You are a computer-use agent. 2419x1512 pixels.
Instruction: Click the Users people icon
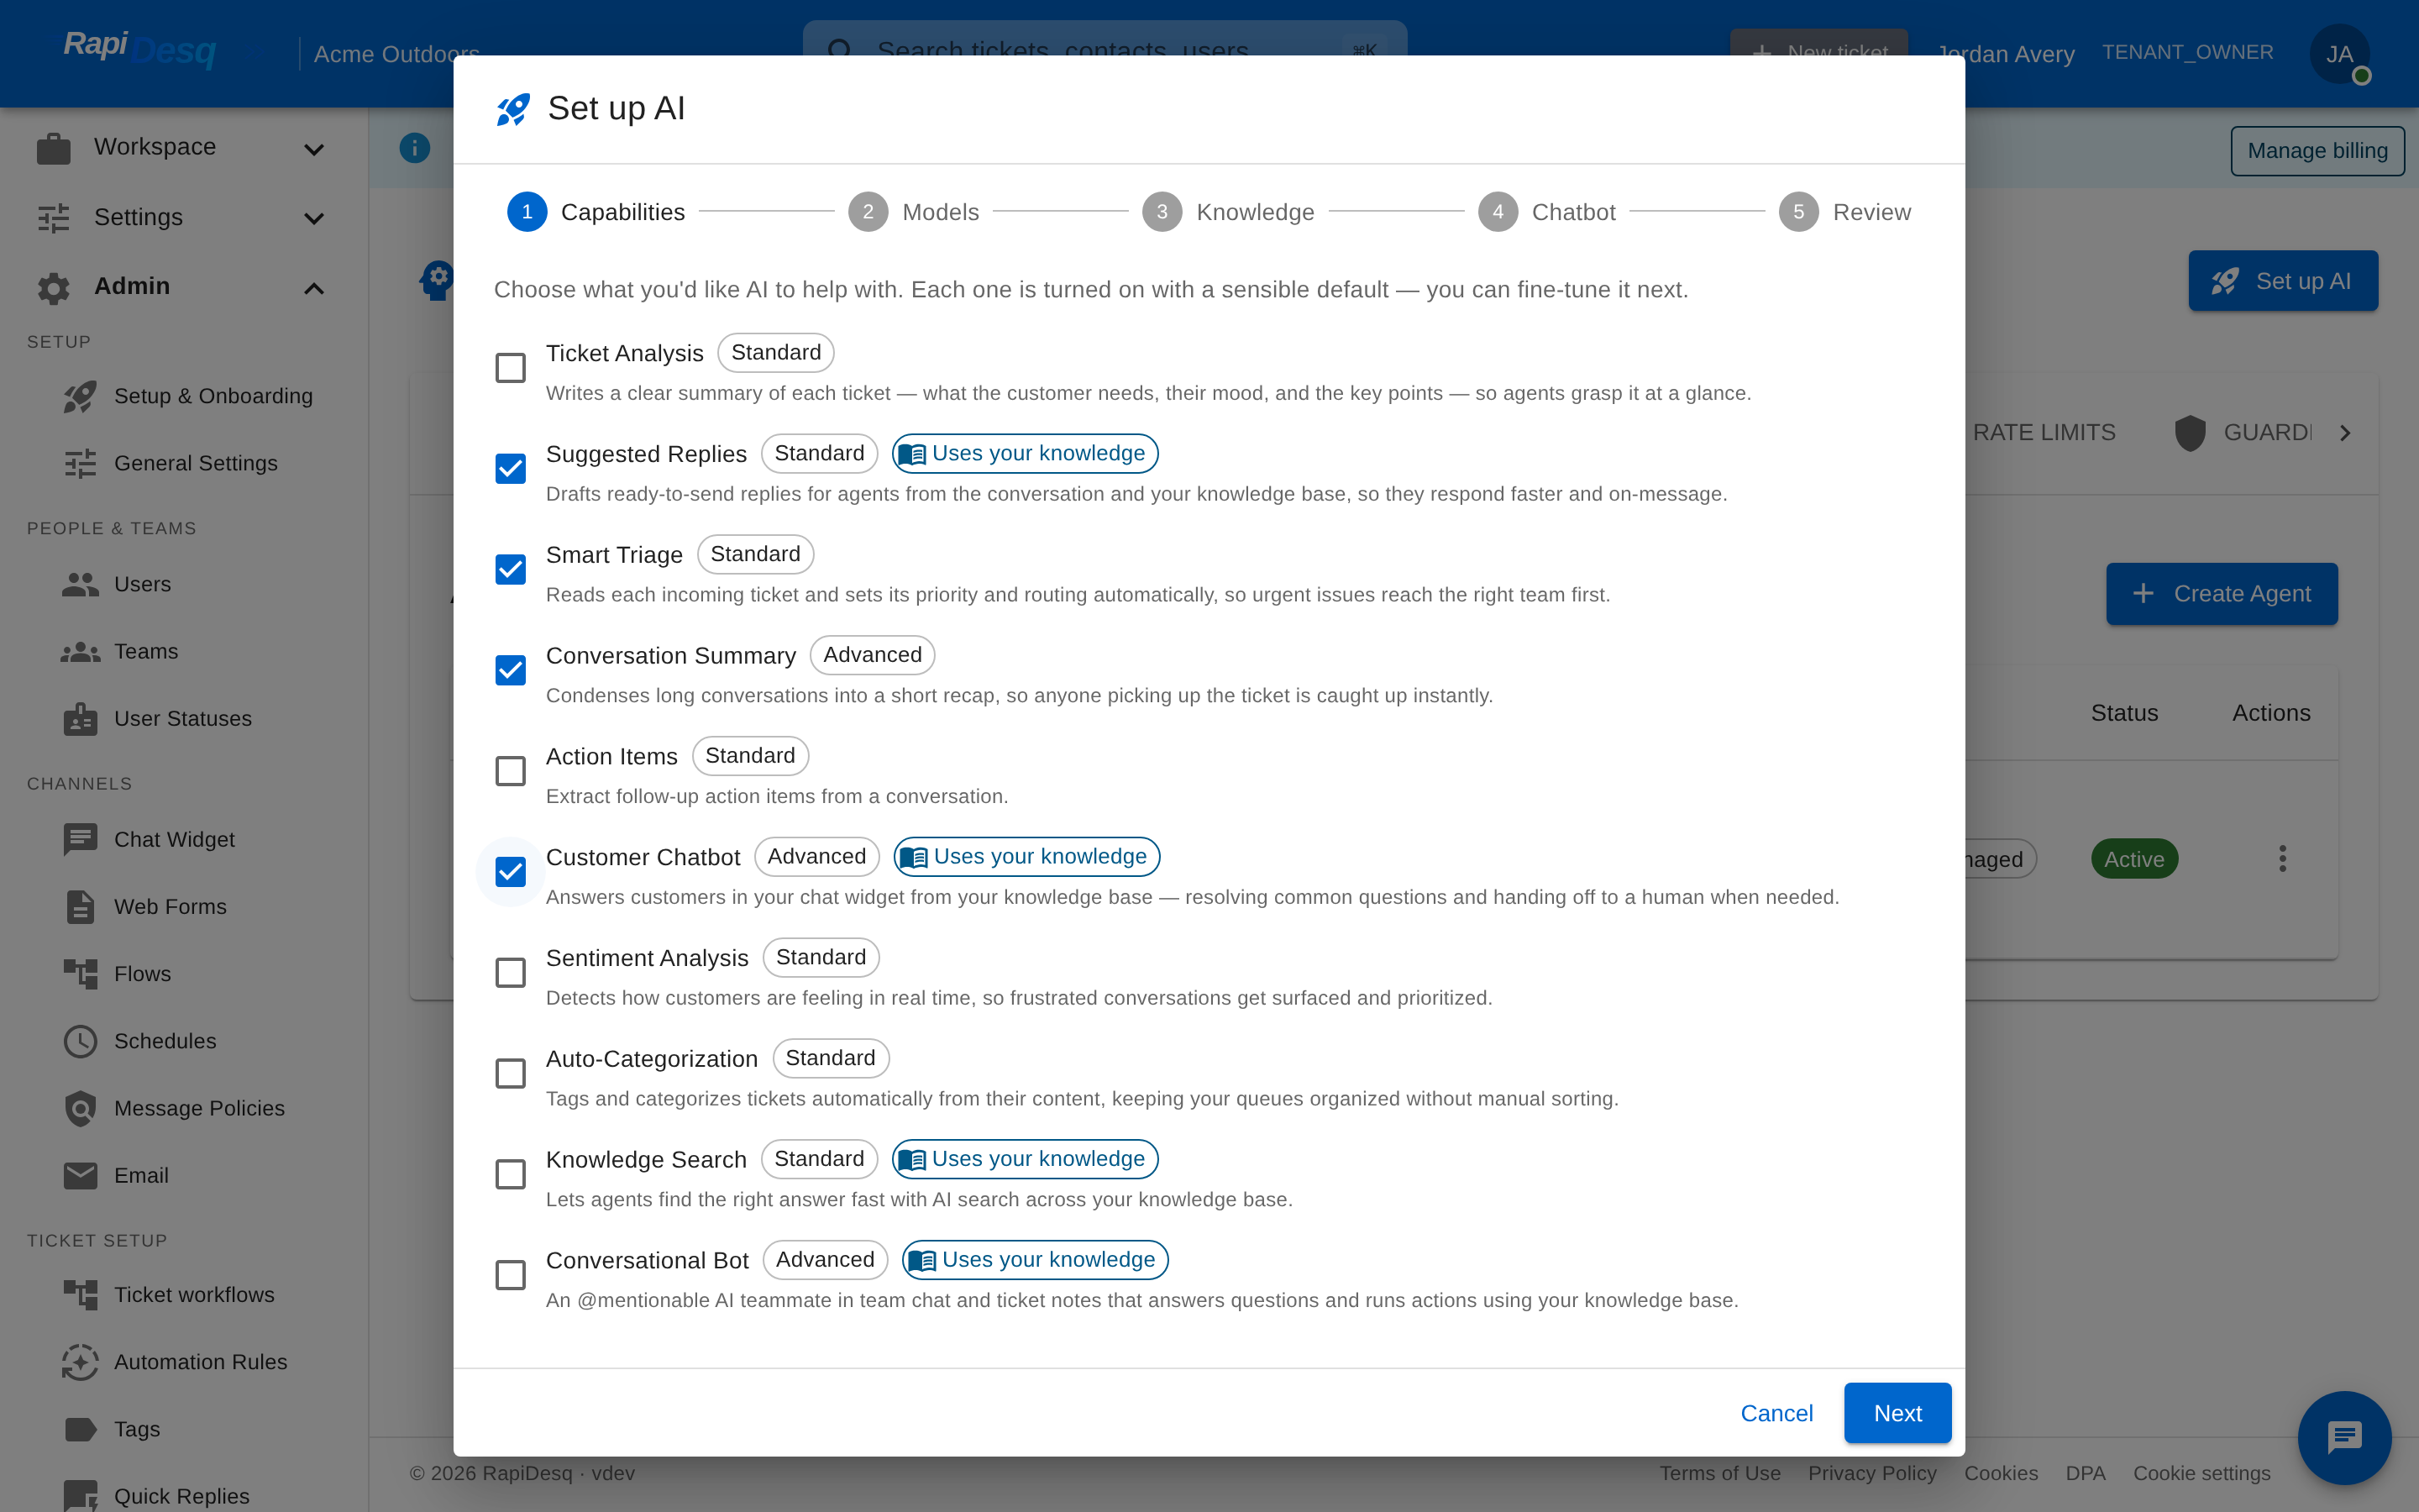(x=80, y=584)
